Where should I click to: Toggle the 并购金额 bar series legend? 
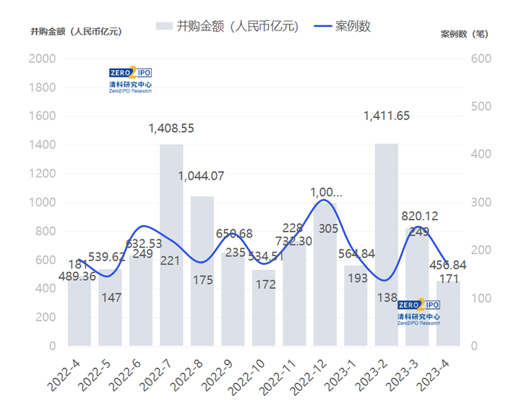(227, 26)
